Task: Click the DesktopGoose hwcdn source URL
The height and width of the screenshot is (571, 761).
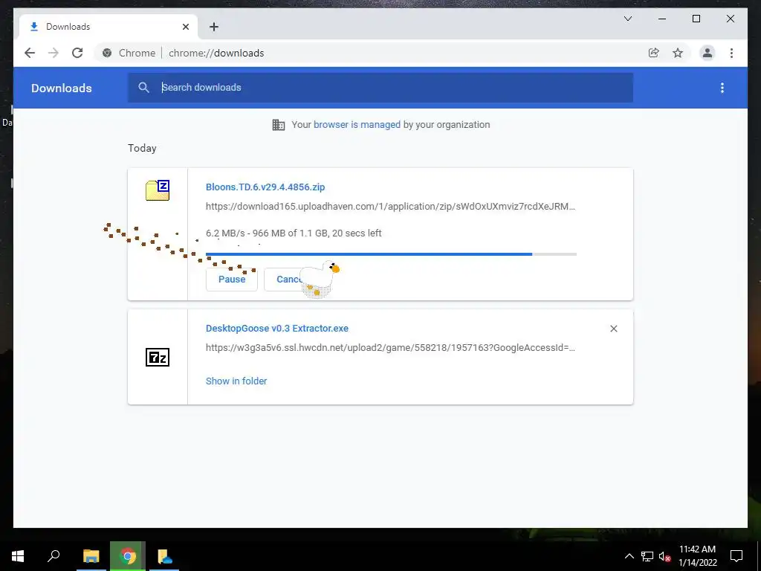Action: point(390,348)
